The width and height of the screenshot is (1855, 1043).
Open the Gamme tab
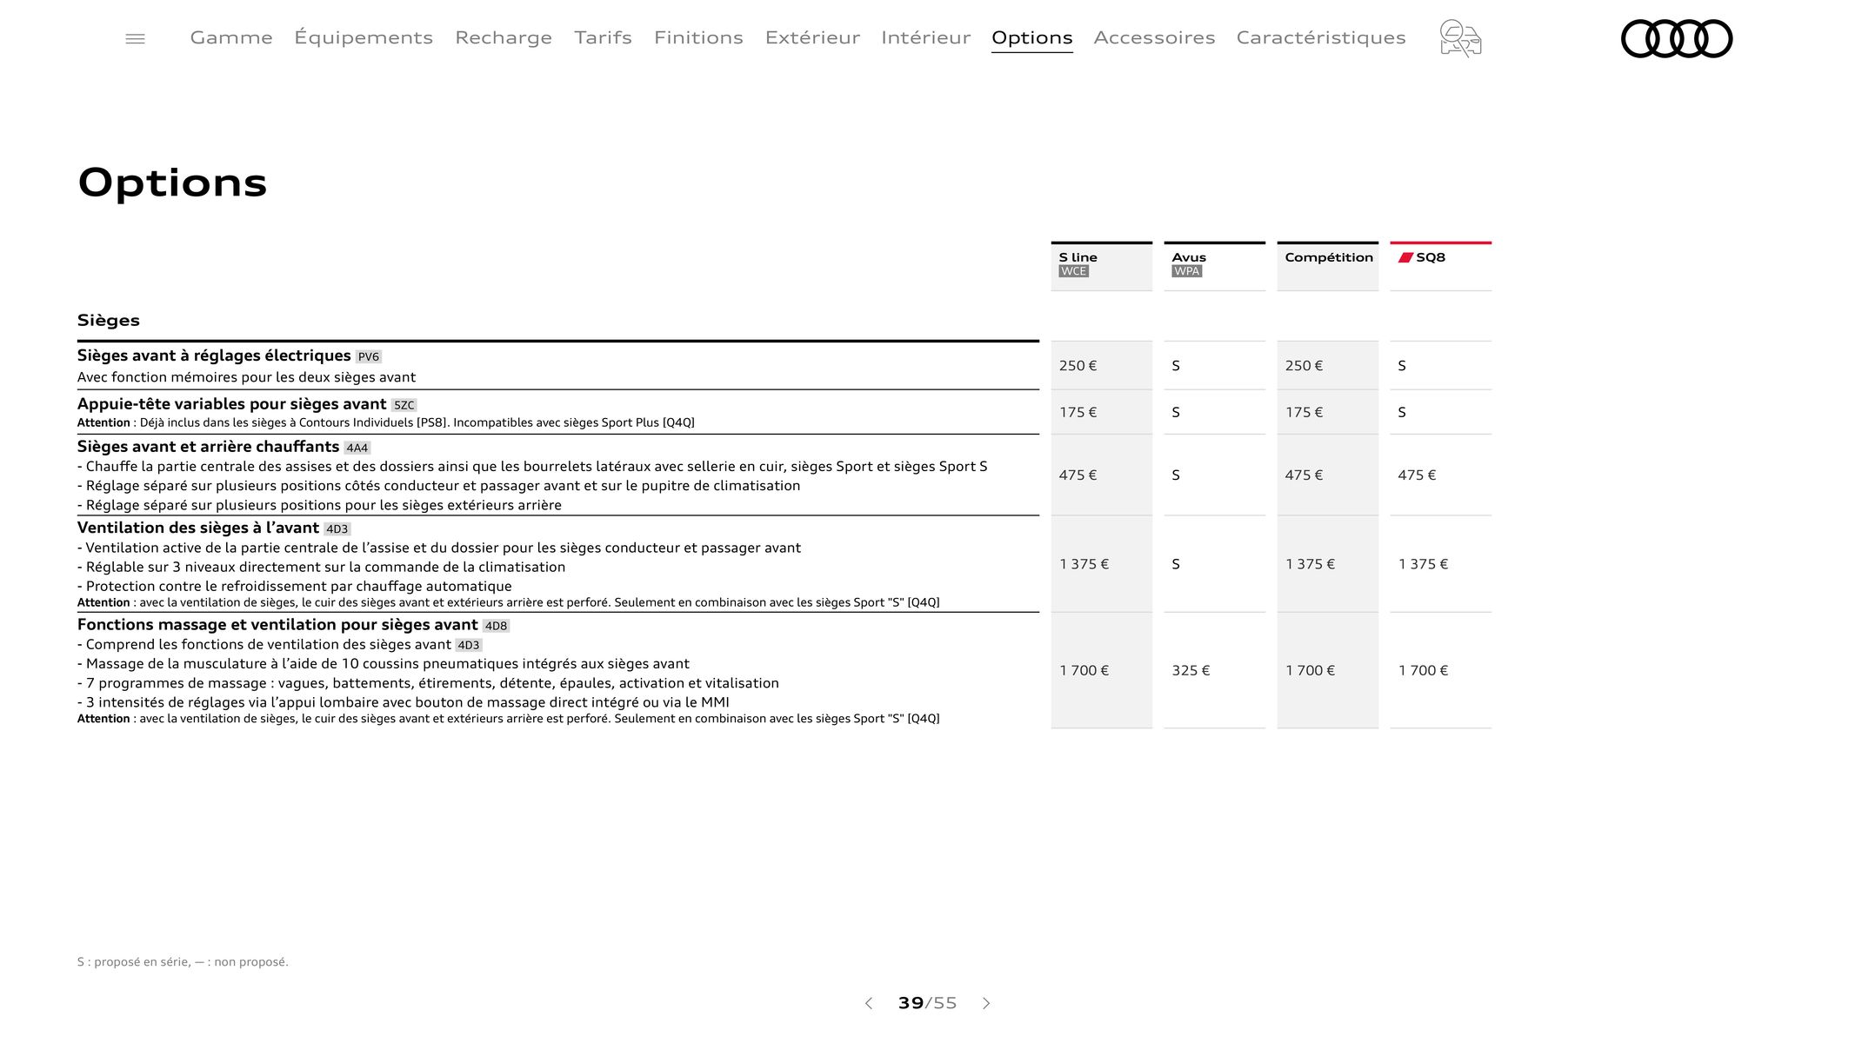[231, 37]
